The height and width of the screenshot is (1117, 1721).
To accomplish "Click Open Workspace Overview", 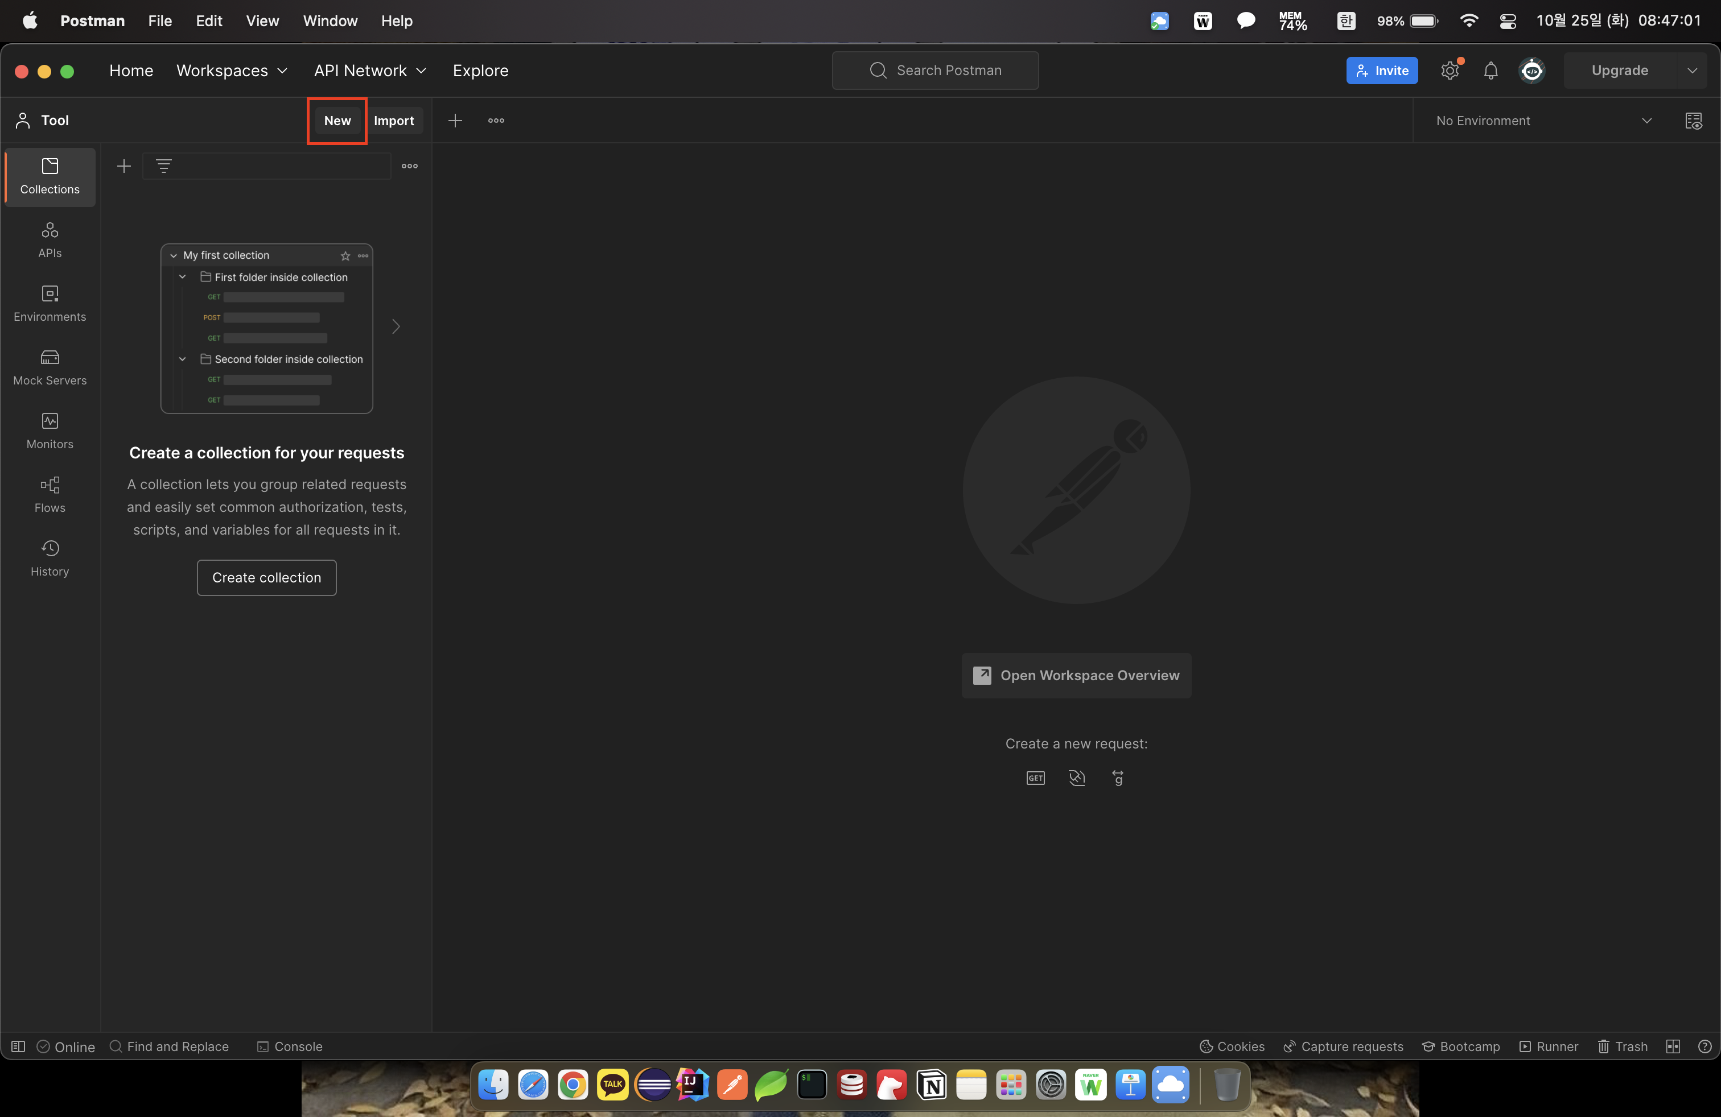I will 1076,675.
